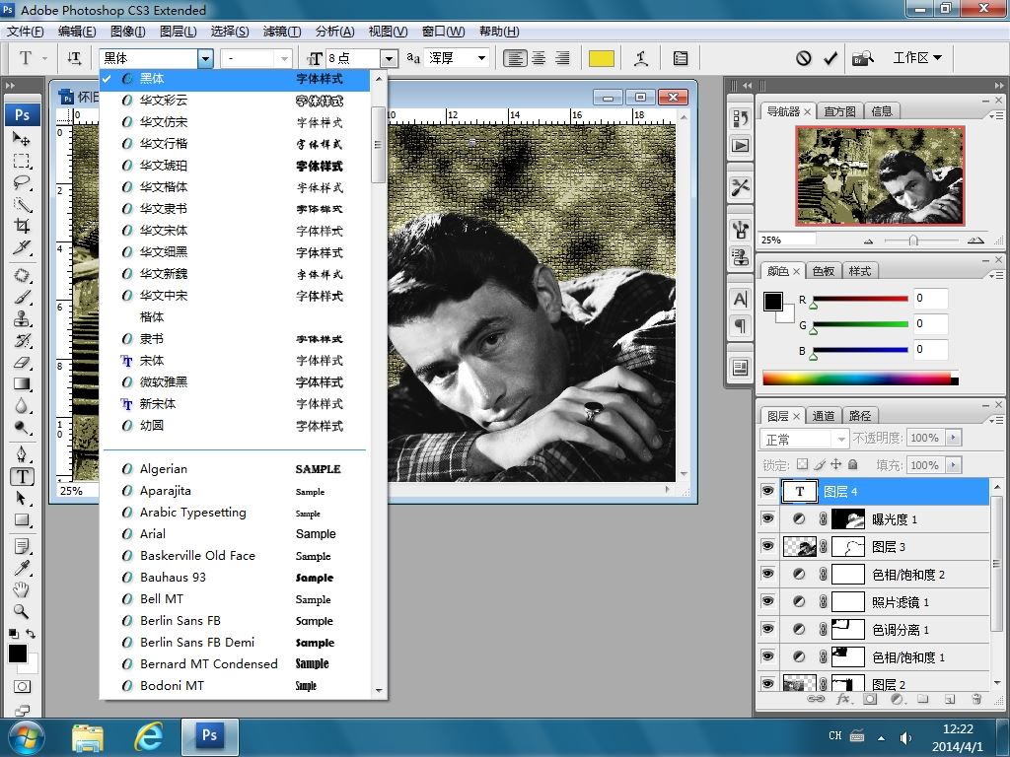Hide the 曝光度 1 layer
This screenshot has width=1010, height=757.
(x=767, y=518)
